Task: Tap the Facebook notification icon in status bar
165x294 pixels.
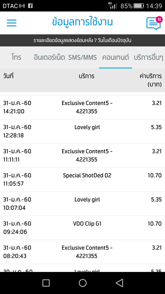Action: [30, 6]
